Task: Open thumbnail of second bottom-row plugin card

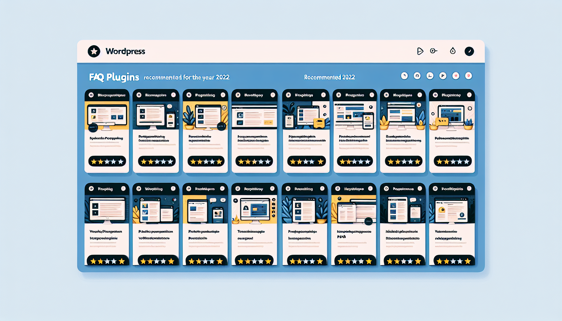Action: 156,209
